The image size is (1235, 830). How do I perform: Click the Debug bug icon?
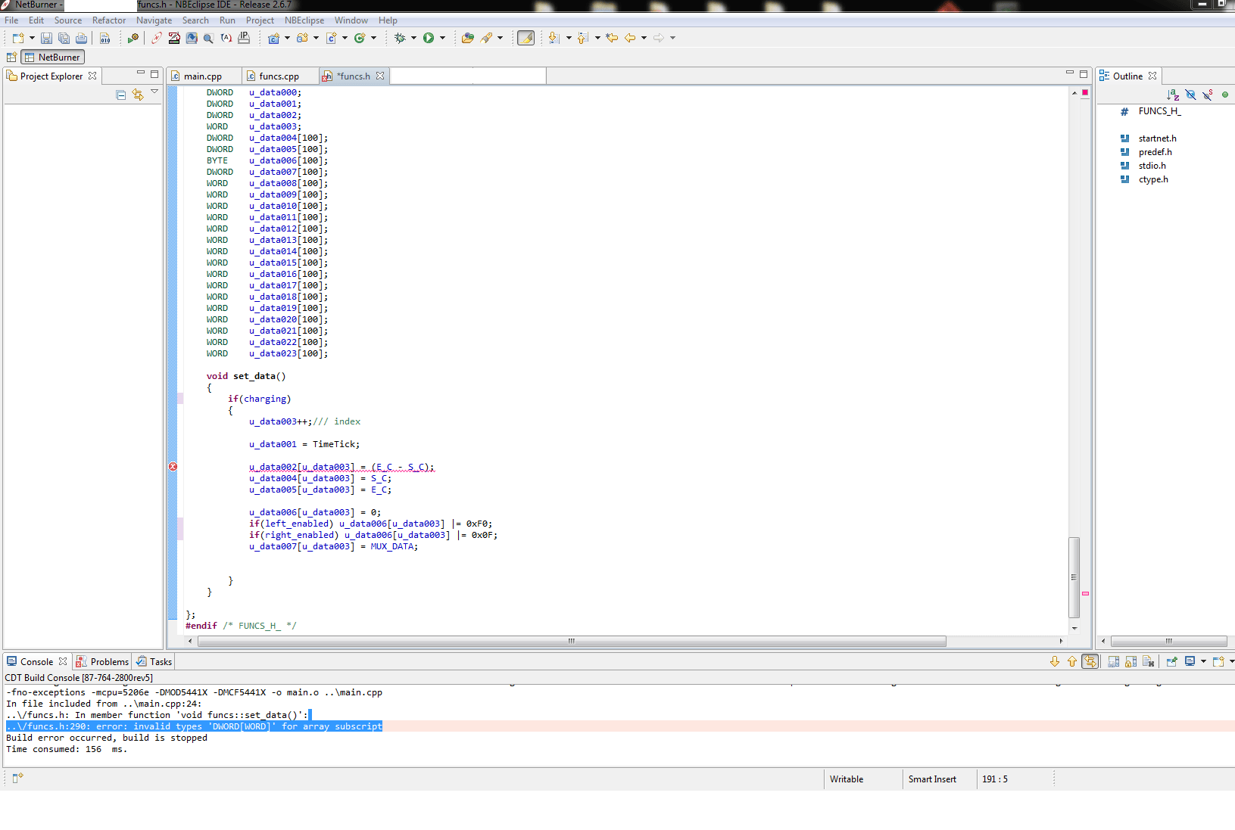(x=400, y=38)
